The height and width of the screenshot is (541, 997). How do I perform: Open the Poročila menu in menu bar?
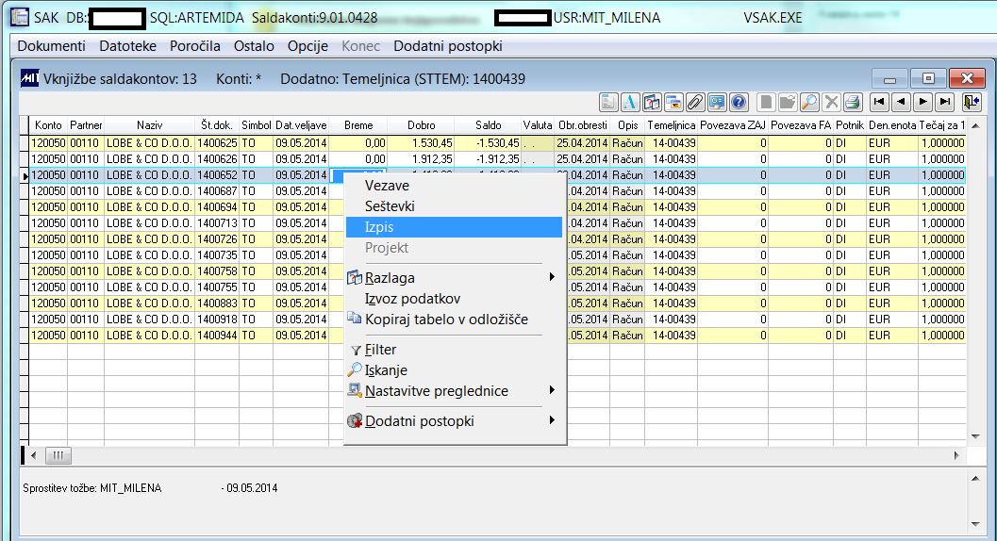[194, 46]
